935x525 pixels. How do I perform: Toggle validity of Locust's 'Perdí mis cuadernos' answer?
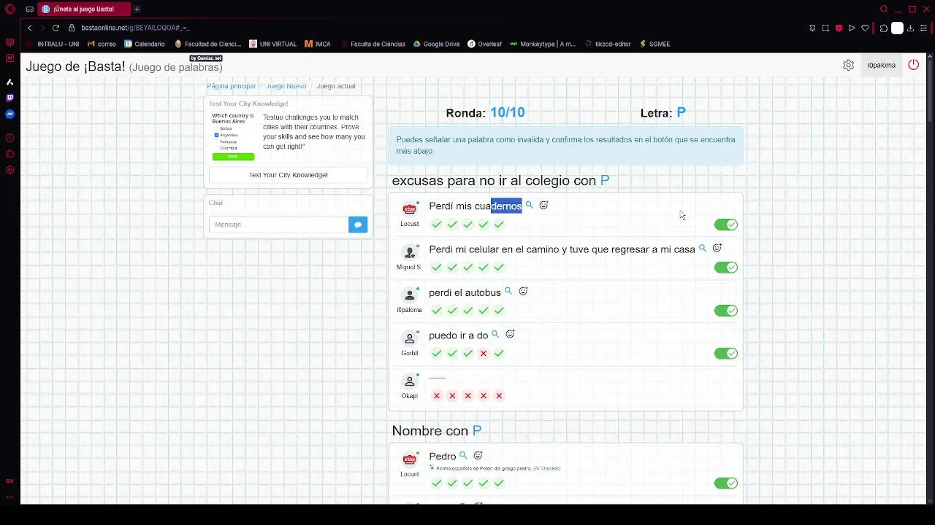click(x=726, y=225)
